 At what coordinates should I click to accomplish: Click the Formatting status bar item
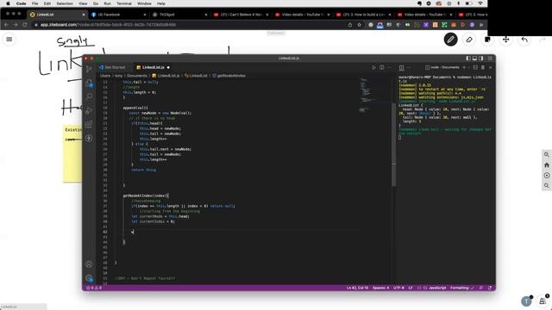pos(462,288)
